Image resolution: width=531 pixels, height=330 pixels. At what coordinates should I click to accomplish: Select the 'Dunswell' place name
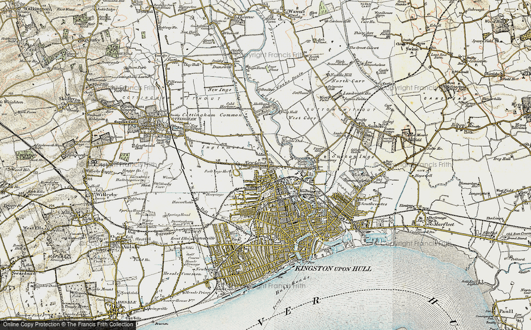coord(222,67)
